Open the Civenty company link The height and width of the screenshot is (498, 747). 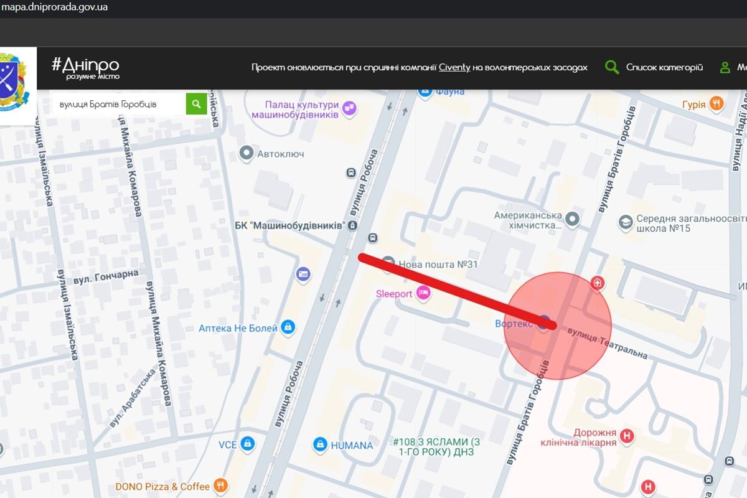point(454,67)
